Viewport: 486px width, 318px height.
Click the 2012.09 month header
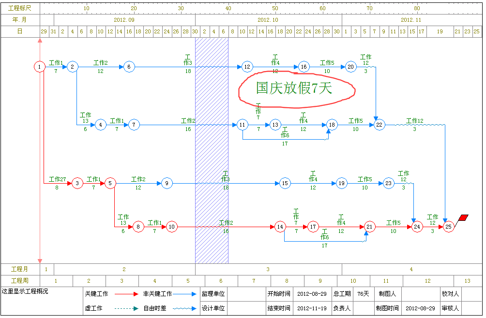[124, 20]
